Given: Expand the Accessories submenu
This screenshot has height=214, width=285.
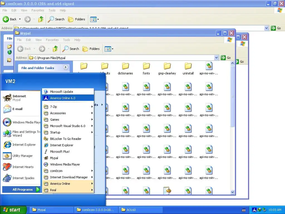Looking at the screenshot, I should (68, 113).
